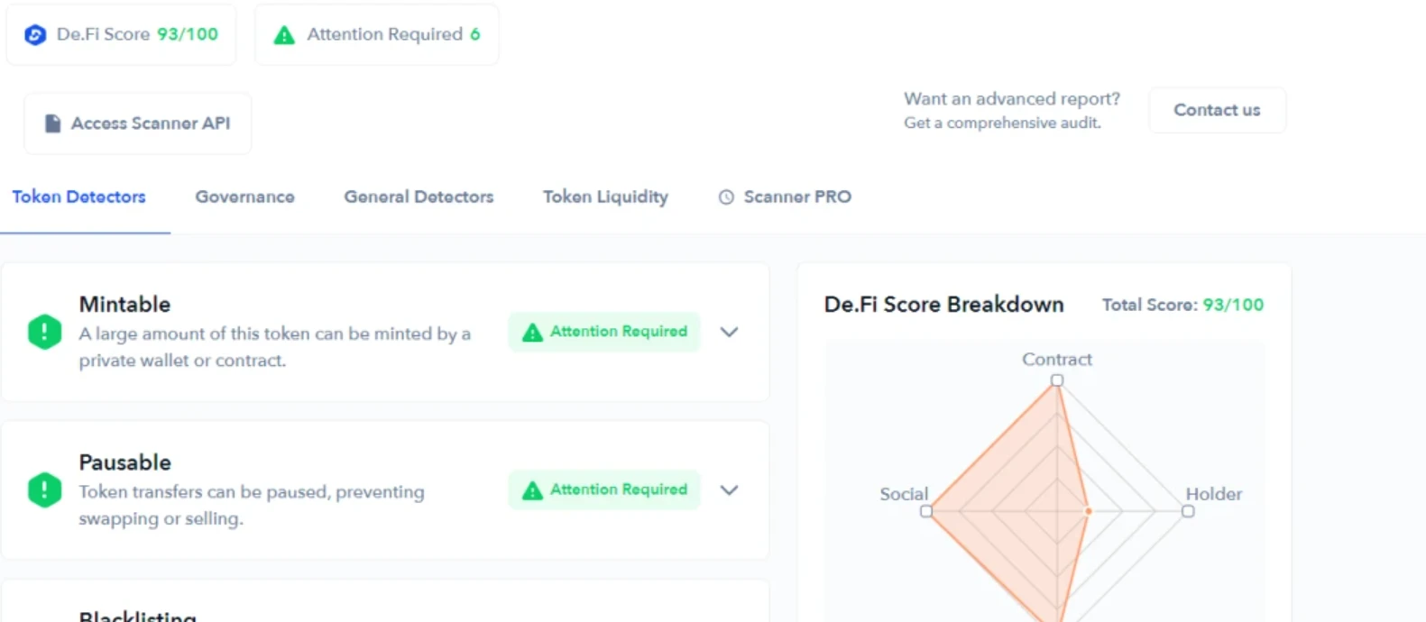Viewport: 1426px width, 622px height.
Task: Switch to the Governance tab
Action: coord(244,197)
